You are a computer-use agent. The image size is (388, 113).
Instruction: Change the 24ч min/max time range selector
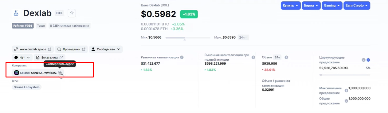point(244,37)
